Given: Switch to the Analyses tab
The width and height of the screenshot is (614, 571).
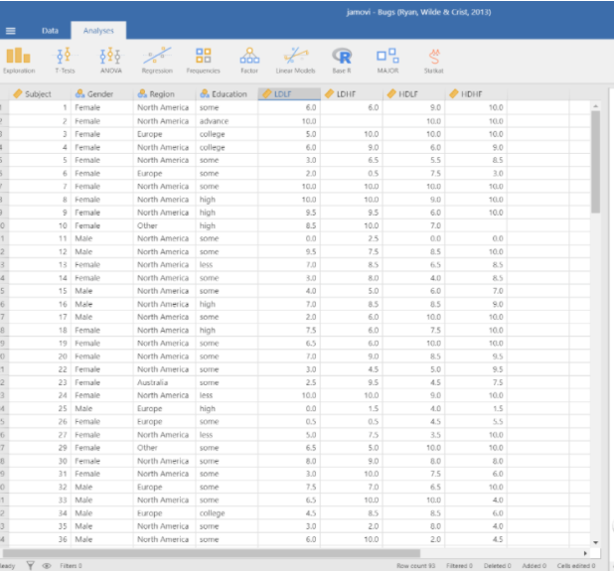Looking at the screenshot, I should pos(97,31).
